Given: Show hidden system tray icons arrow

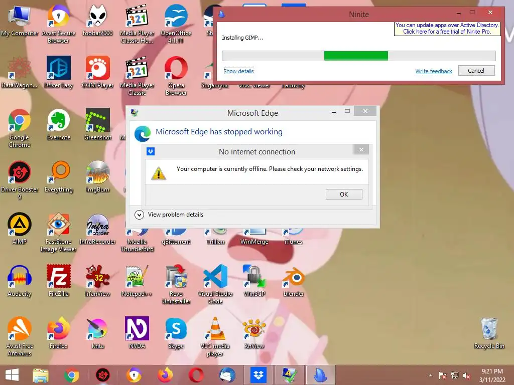Looking at the screenshot, I should [430, 375].
